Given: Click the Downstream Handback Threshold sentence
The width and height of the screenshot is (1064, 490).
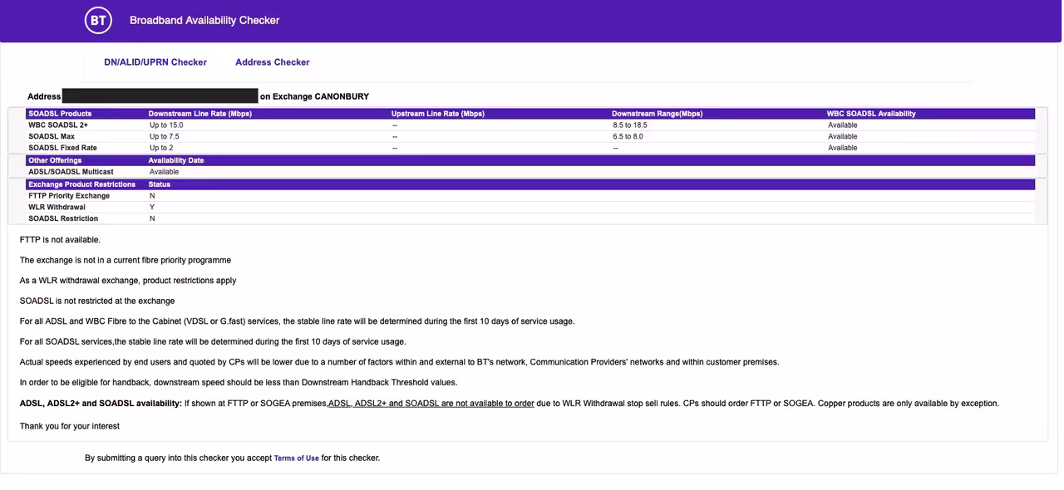Looking at the screenshot, I should tap(239, 383).
